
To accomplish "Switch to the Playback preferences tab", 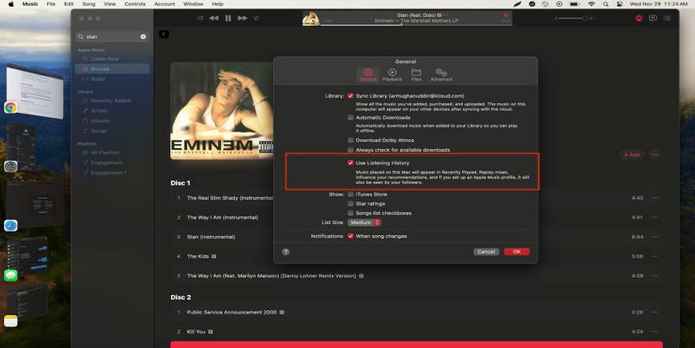I will point(392,74).
